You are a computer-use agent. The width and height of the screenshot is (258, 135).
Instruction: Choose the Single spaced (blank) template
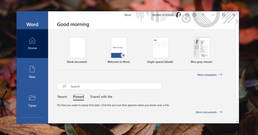160,48
